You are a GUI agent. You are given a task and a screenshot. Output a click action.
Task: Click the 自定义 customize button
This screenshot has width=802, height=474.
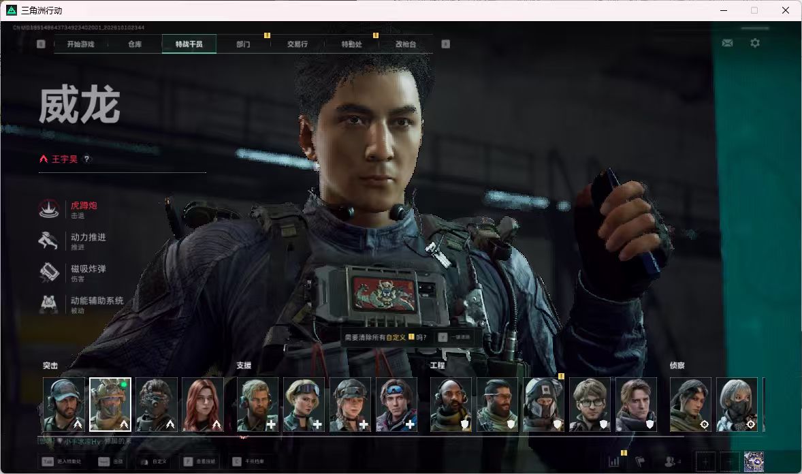(x=153, y=462)
